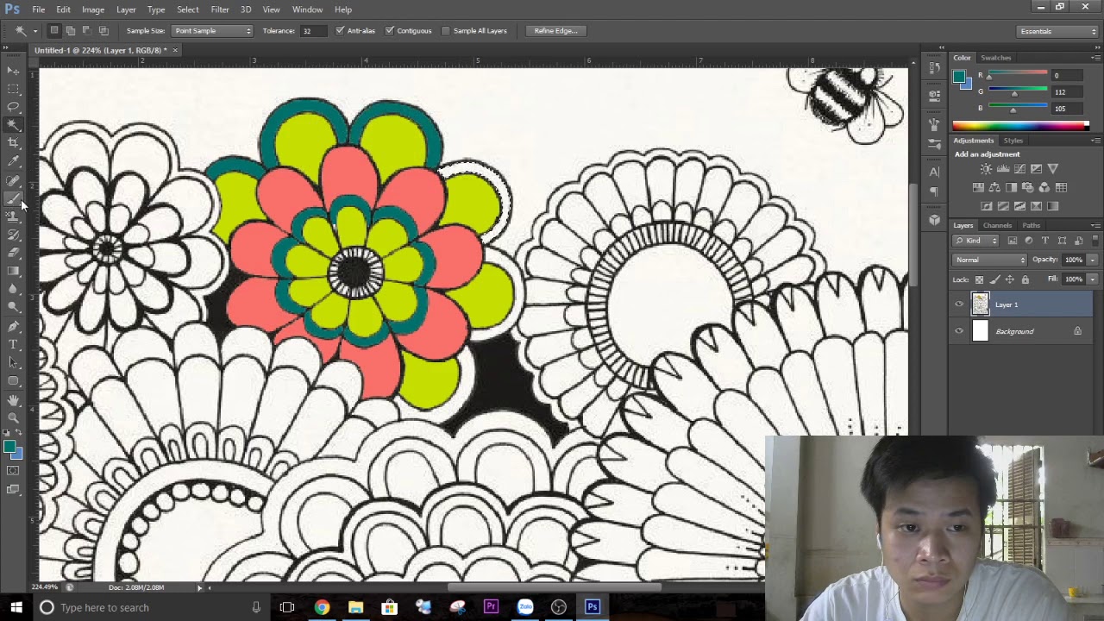Select the Pen tool

[13, 326]
